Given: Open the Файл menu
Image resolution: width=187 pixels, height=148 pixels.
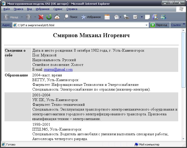Looking at the screenshot, I should pyautogui.click(x=7, y=9).
